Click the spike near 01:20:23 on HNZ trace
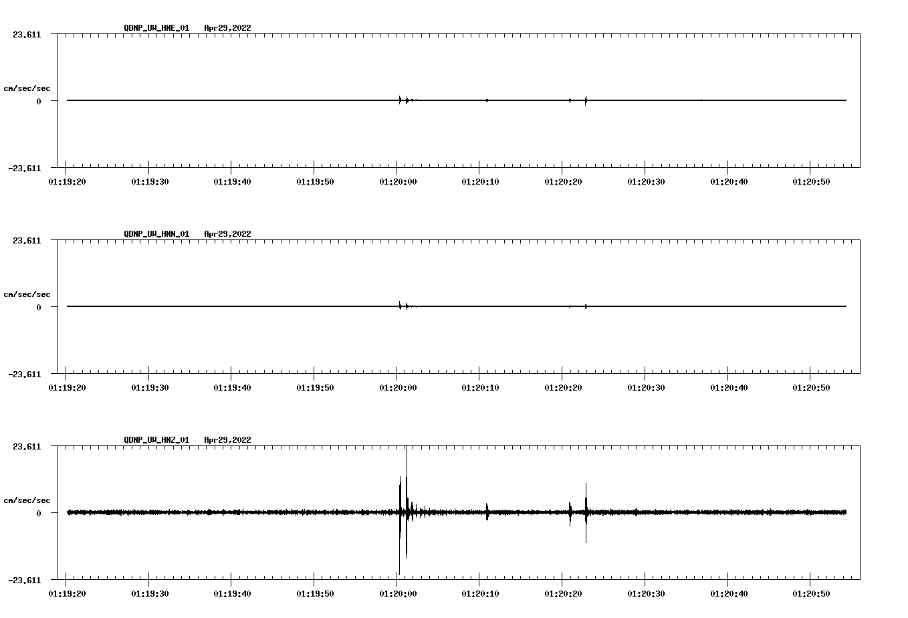 click(586, 512)
